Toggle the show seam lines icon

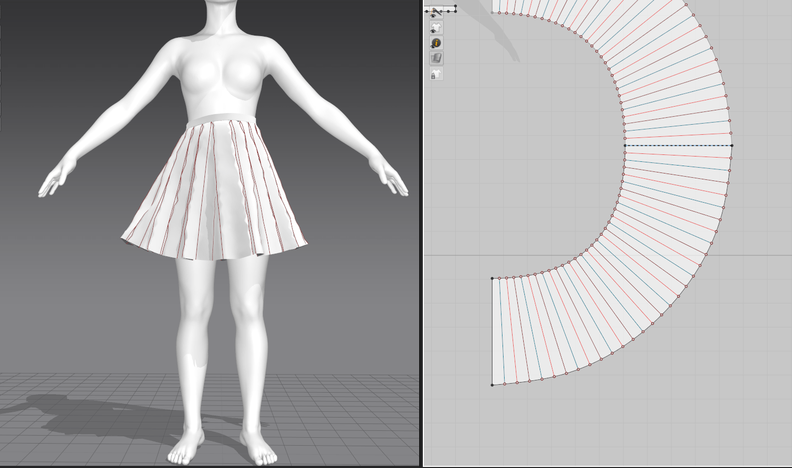tap(436, 12)
